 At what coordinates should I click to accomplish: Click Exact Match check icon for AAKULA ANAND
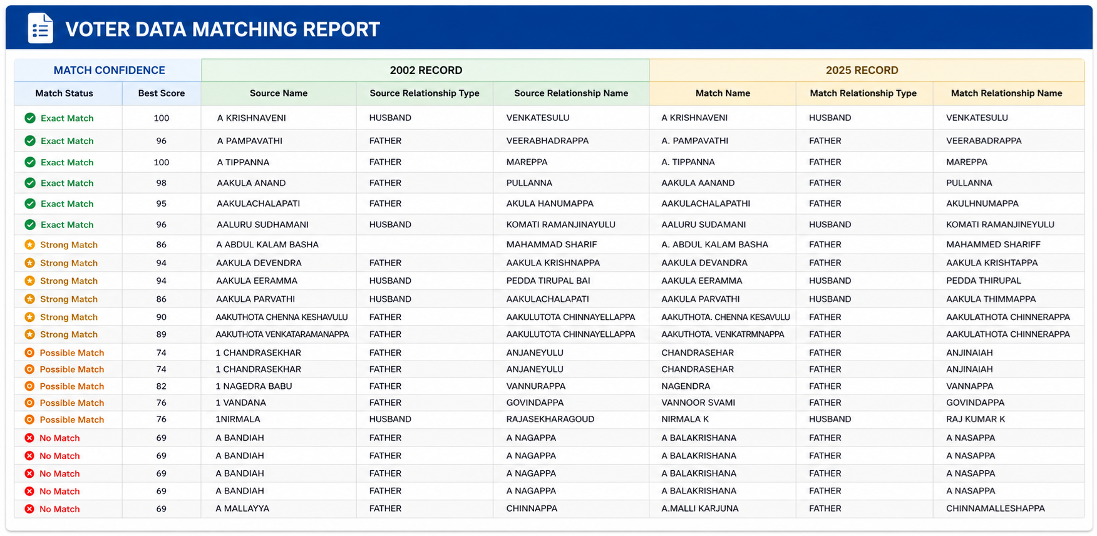(x=30, y=183)
